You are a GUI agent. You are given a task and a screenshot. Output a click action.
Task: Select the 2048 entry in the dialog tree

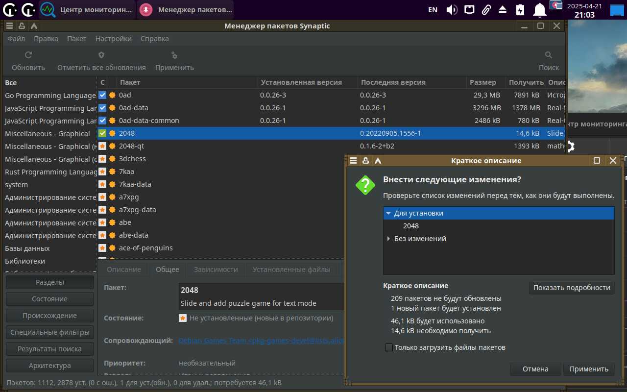tap(411, 226)
